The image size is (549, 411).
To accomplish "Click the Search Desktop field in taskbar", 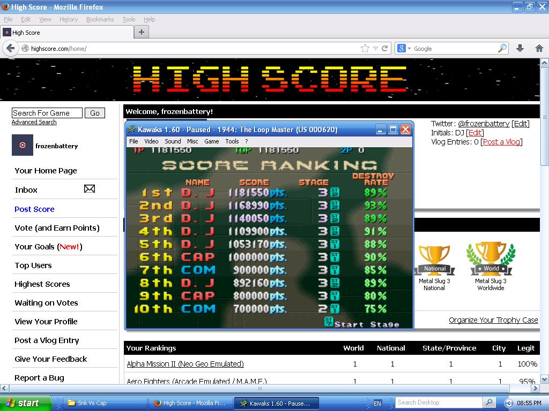I will pos(439,402).
